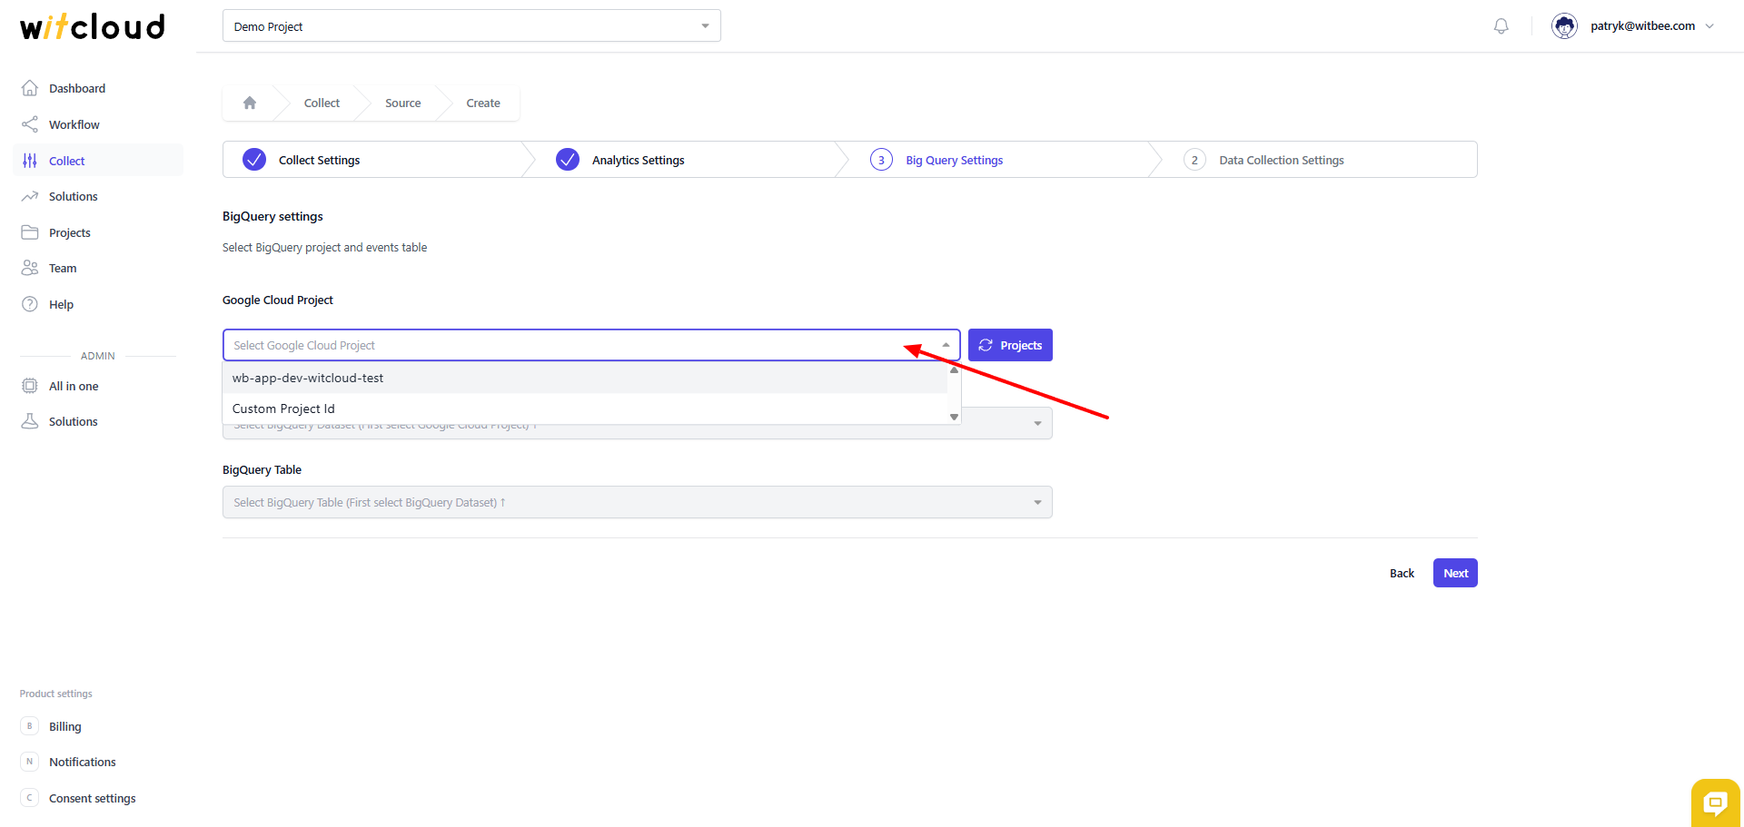Go to the Collect Settings step
Image resolution: width=1744 pixels, height=827 pixels.
(319, 161)
